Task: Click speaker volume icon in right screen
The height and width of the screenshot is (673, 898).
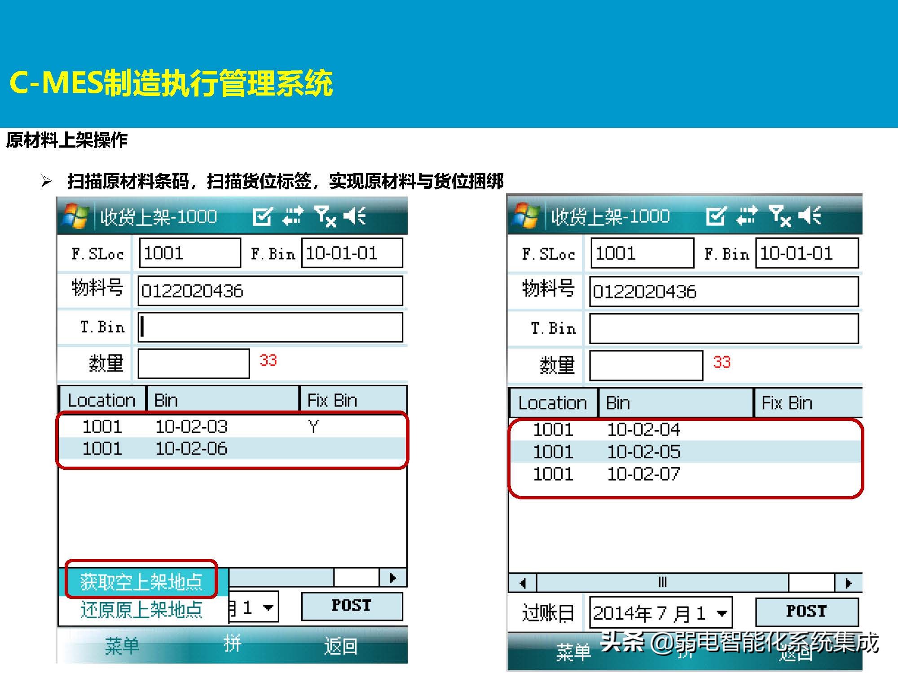Action: point(810,215)
